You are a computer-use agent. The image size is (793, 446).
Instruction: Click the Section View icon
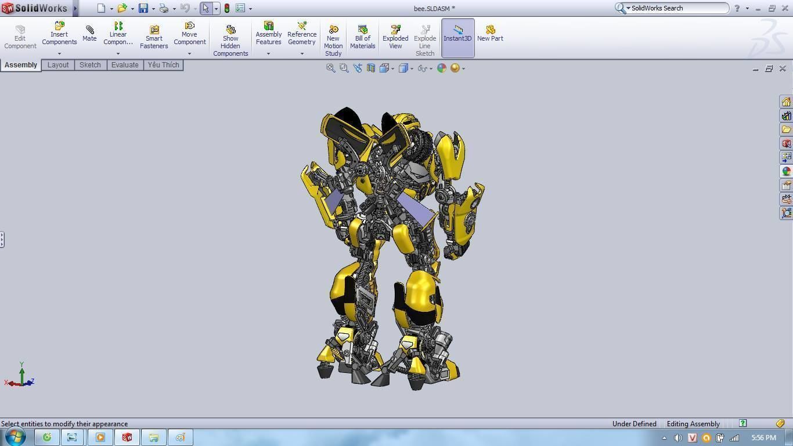coord(370,68)
